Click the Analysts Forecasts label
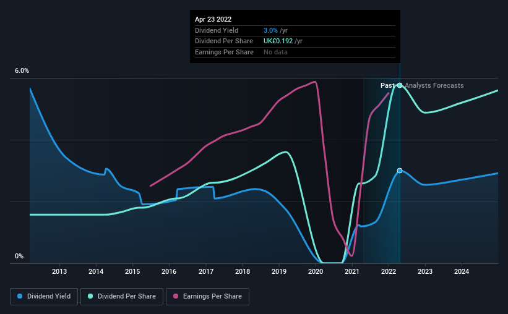 pyautogui.click(x=434, y=85)
